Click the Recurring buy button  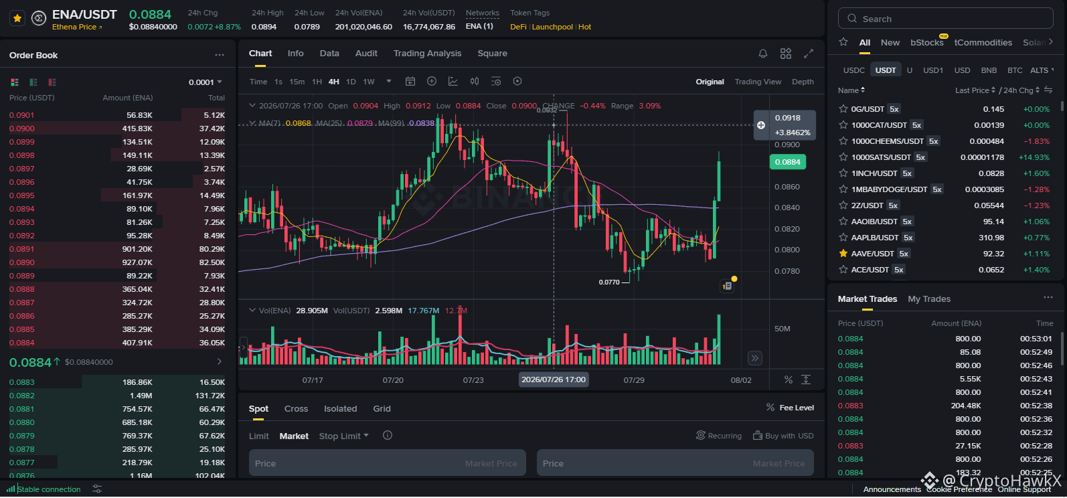click(719, 436)
